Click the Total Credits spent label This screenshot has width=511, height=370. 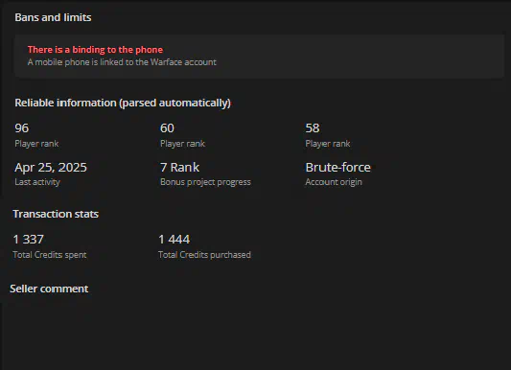(x=50, y=255)
